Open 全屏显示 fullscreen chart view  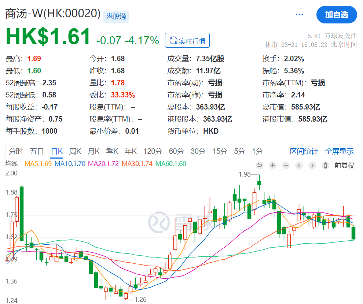pyautogui.click(x=339, y=151)
